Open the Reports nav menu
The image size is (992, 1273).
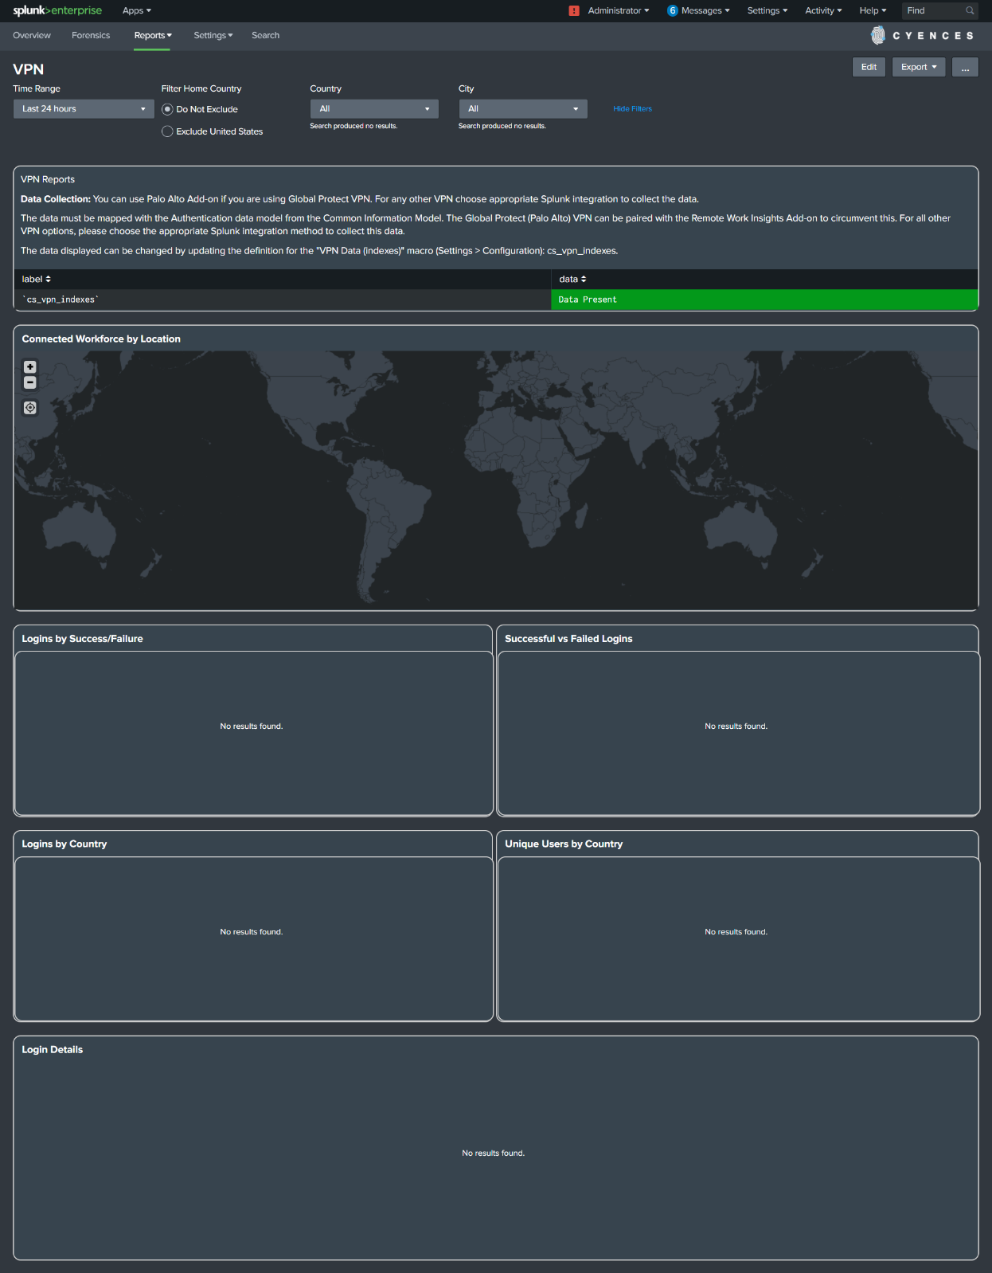pos(153,35)
